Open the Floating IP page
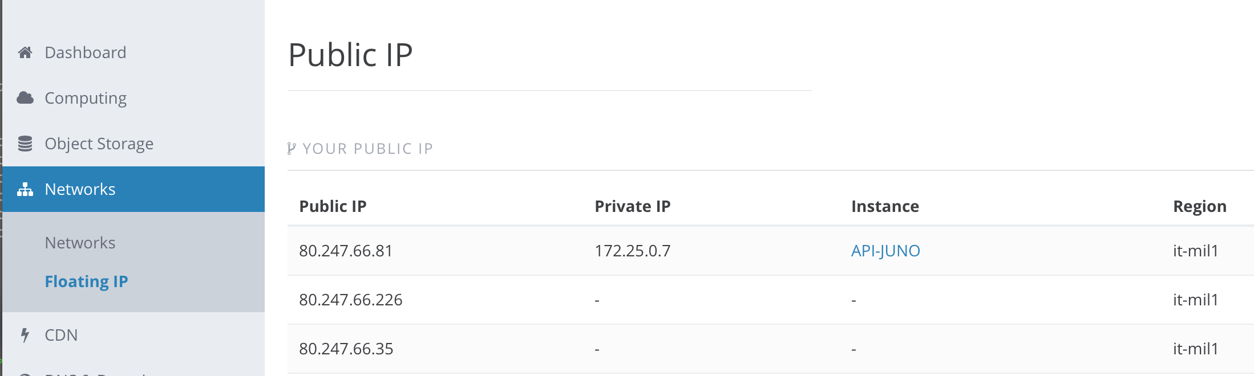Viewport: 1254px width, 376px height. [x=86, y=281]
